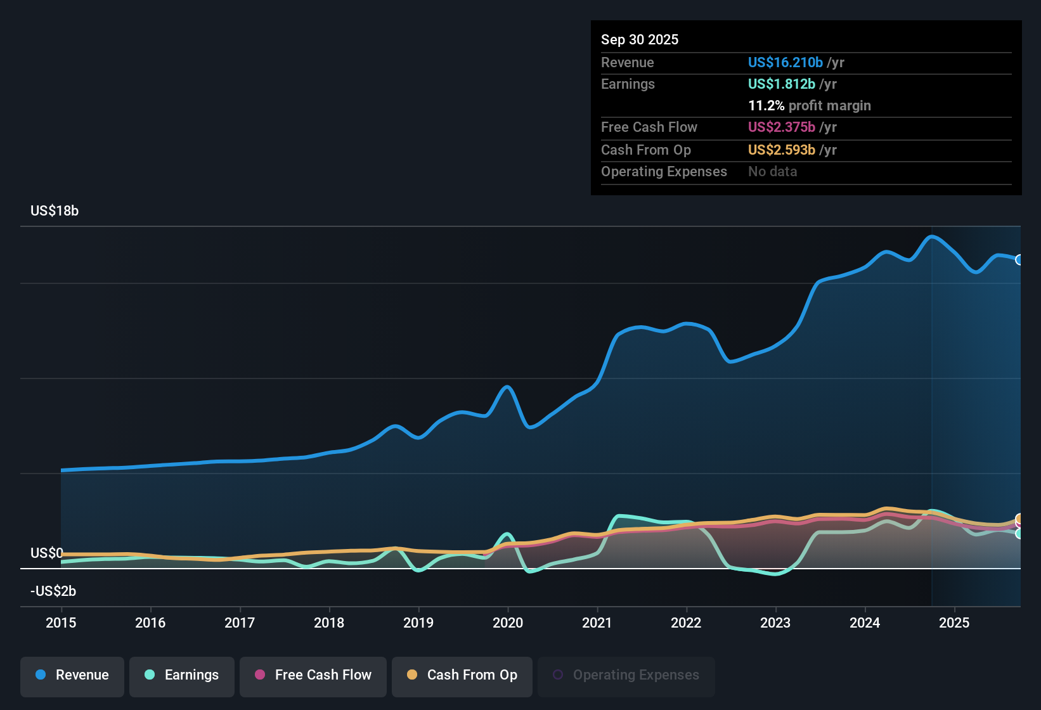Open the greyed Operating Expenses legend entry
This screenshot has width=1041, height=710.
click(626, 675)
